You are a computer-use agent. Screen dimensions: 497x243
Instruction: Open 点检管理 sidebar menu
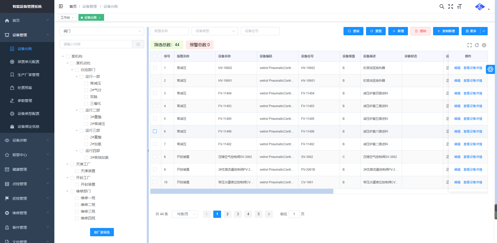(27, 184)
